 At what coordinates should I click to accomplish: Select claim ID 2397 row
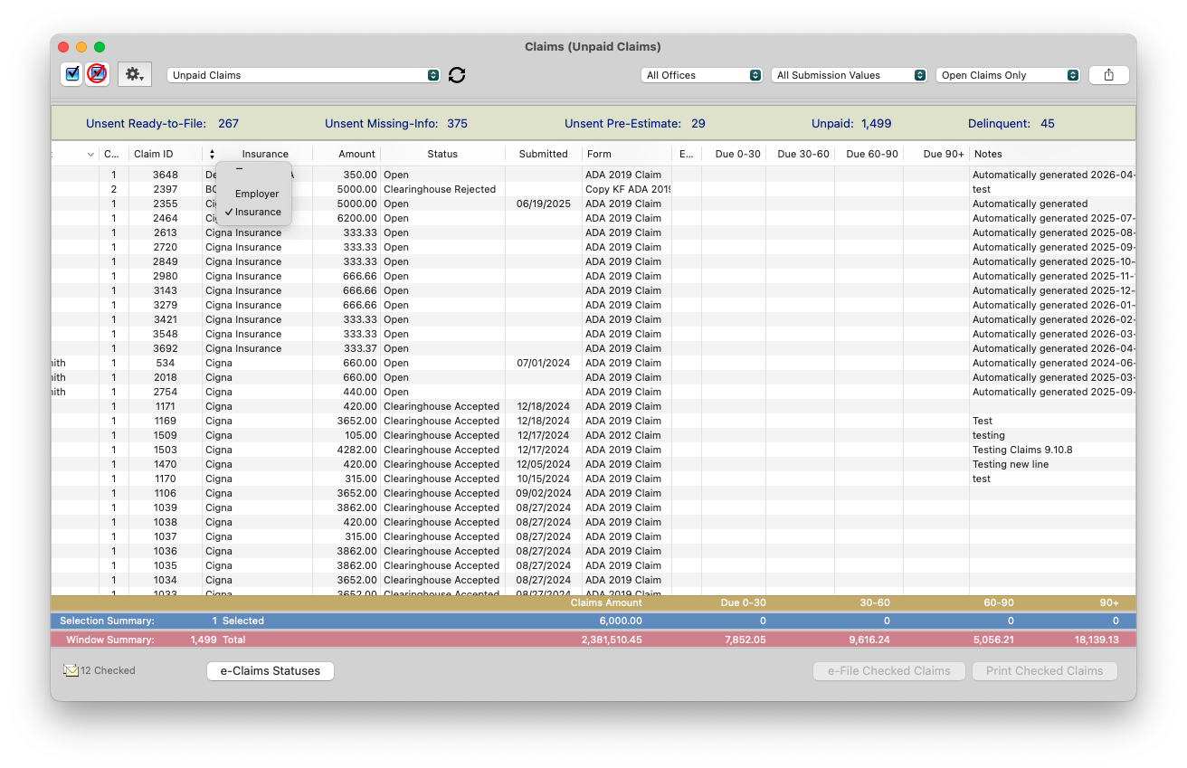point(593,189)
